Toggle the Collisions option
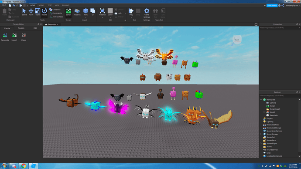Image resolution: width=301 pixels, height=169 pixels. (x=55, y=10)
